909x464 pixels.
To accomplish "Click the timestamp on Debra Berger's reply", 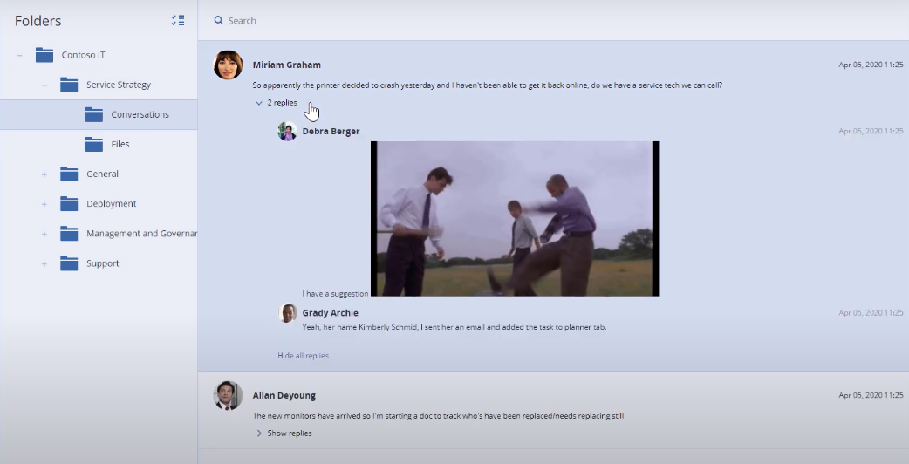I will coord(871,132).
